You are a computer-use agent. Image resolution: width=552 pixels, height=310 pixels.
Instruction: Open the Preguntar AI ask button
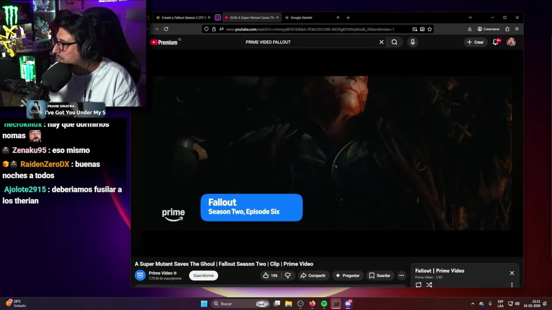pos(348,276)
